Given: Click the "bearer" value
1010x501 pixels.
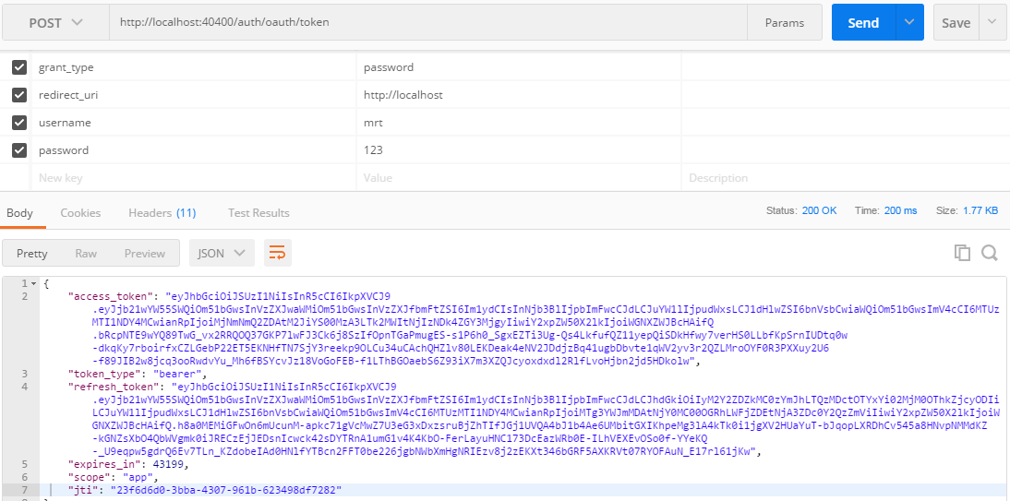Looking at the screenshot, I should pyautogui.click(x=179, y=374).
